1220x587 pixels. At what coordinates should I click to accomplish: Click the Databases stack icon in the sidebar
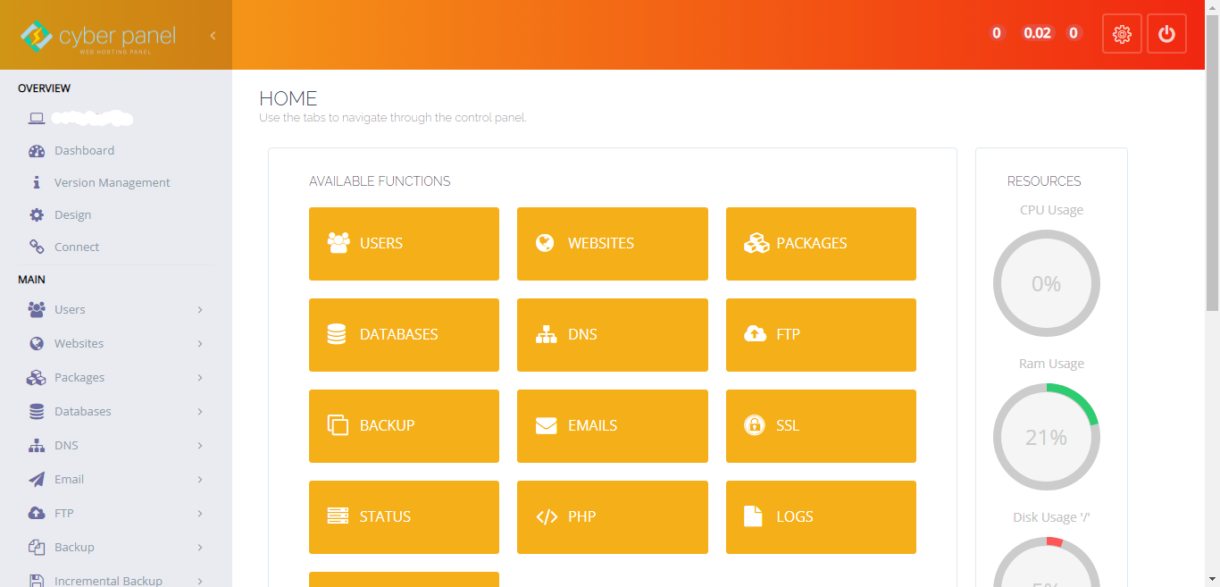[36, 411]
